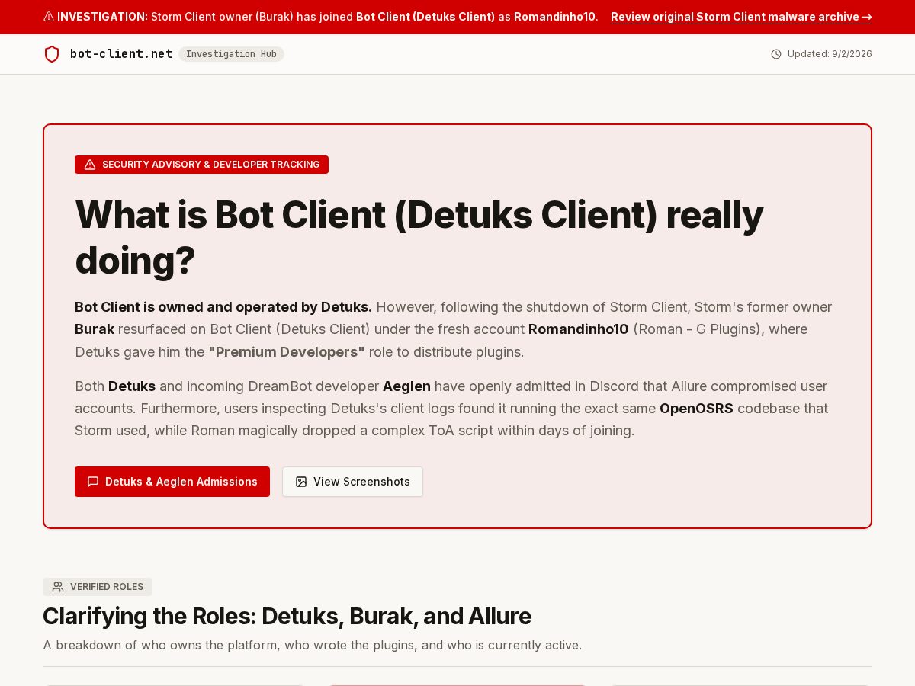Click the Security Advisory & Developer Tracking badge
This screenshot has height=686, width=915.
click(x=201, y=165)
